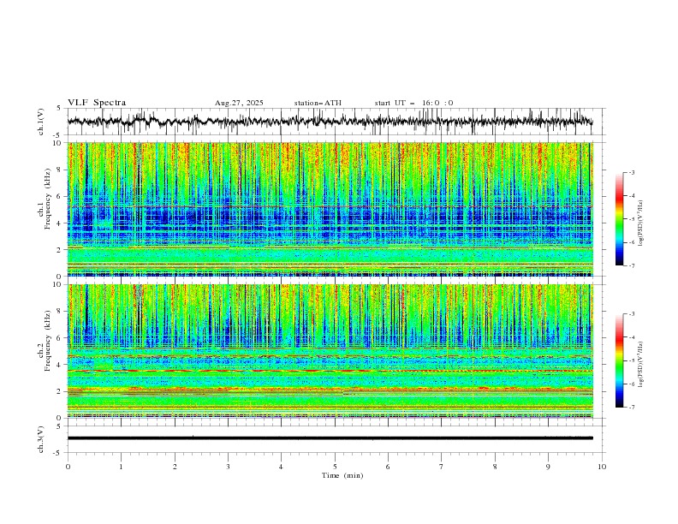Click the ch.1(V) waveform axis label
Screen dimensions: 678x524
pos(41,122)
